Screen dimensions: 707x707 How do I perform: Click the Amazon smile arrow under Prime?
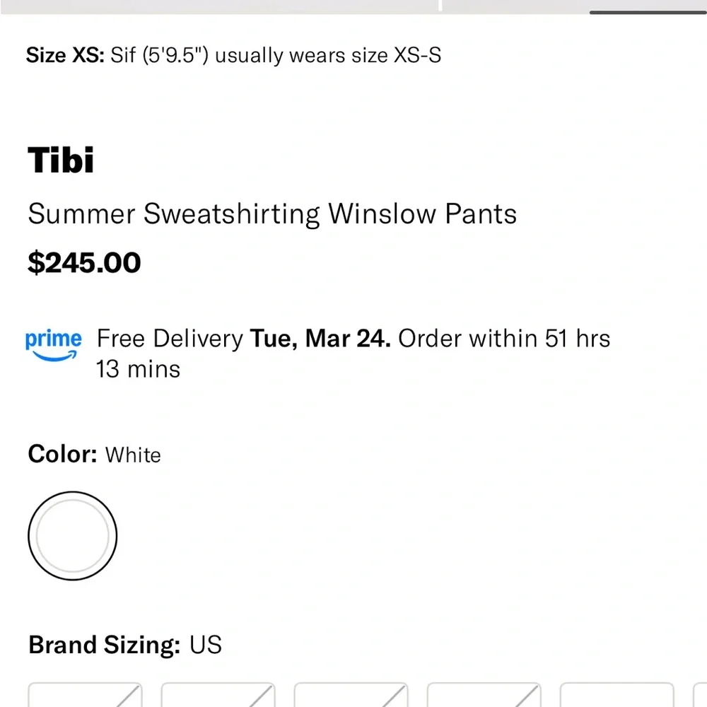(53, 353)
